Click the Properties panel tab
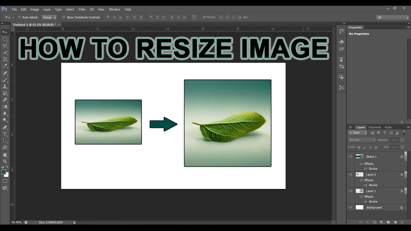Viewport: 411px width, 231px height. 355,27
